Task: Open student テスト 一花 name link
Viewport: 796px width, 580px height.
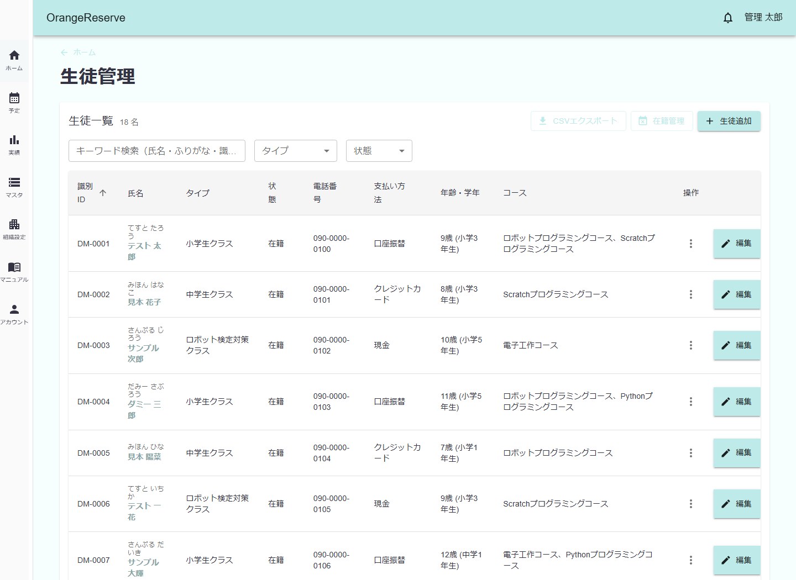Action: [144, 512]
